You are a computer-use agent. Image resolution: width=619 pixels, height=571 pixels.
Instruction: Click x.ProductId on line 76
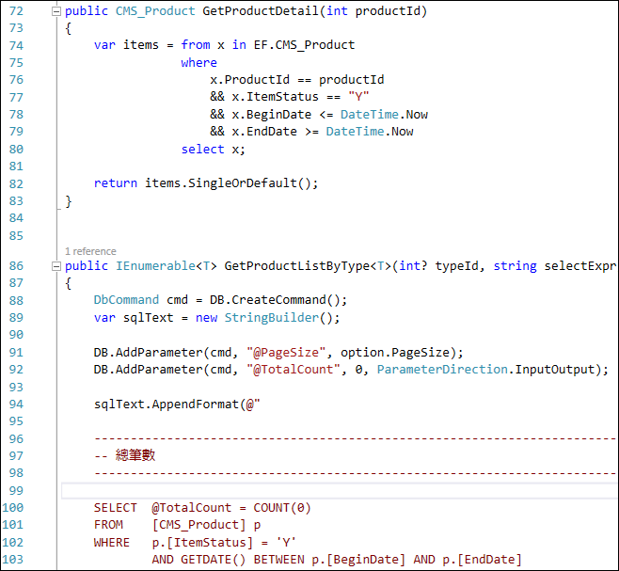coord(249,80)
